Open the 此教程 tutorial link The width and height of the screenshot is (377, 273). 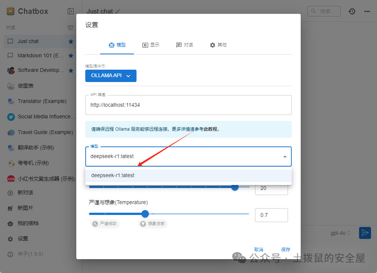pyautogui.click(x=211, y=129)
